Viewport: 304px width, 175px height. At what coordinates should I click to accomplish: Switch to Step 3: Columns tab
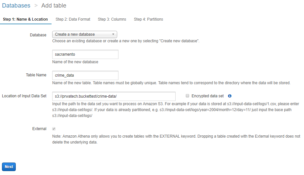[112, 19]
